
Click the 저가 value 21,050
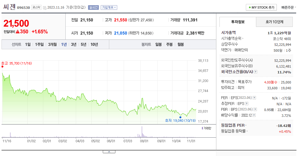click(121, 33)
